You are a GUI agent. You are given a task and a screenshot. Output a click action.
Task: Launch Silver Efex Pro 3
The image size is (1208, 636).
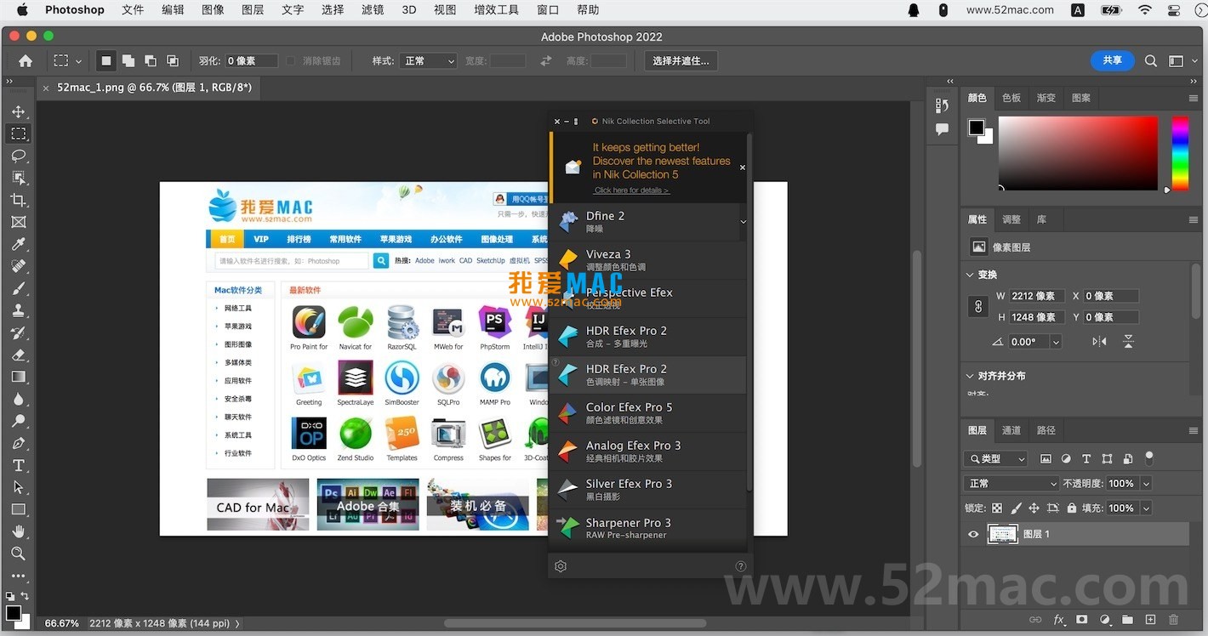click(647, 490)
